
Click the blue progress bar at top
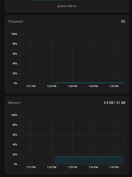tap(47, 0)
